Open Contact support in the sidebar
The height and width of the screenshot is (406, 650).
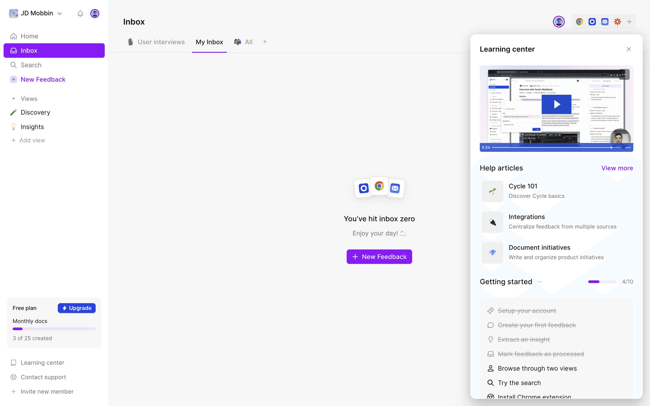coord(43,377)
